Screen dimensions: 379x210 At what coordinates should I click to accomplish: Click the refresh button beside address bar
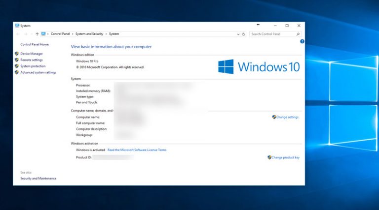[x=243, y=34]
